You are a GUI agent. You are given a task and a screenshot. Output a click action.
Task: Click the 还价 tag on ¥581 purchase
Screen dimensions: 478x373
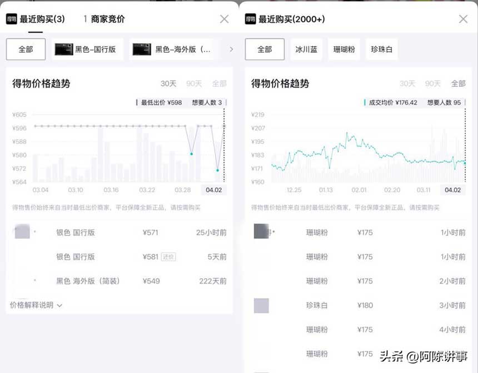(168, 257)
